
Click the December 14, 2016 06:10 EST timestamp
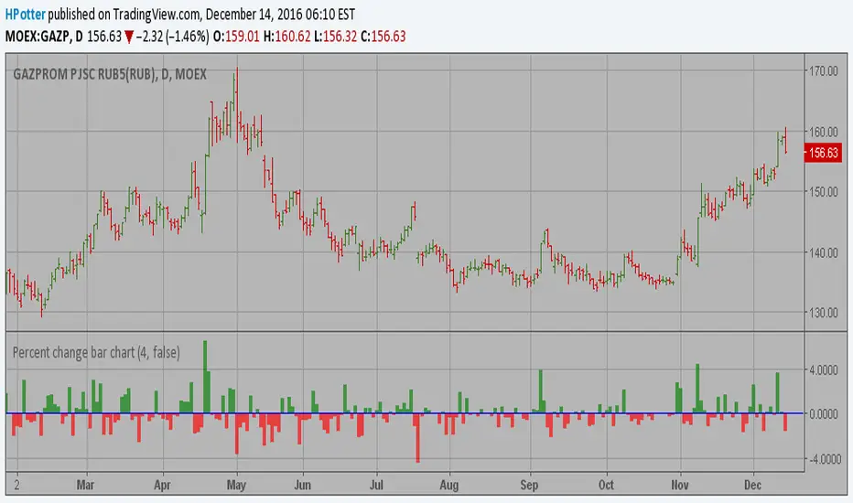pos(281,14)
